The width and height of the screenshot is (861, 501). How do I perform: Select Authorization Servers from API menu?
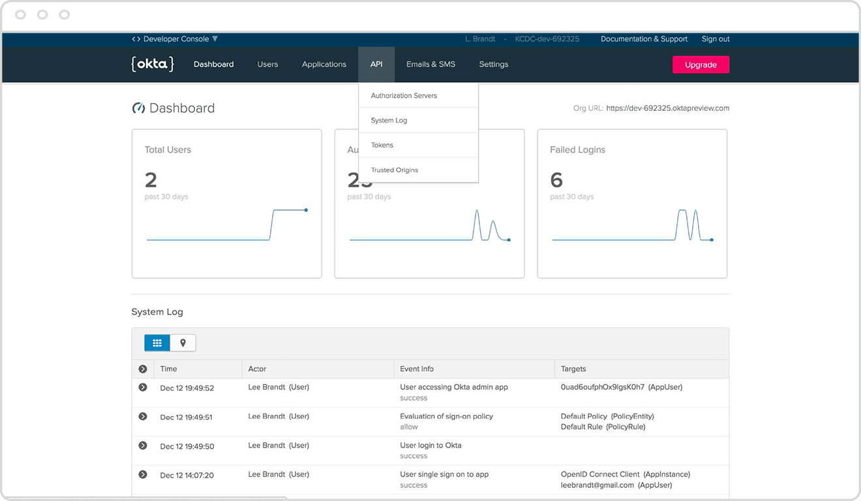tap(404, 96)
